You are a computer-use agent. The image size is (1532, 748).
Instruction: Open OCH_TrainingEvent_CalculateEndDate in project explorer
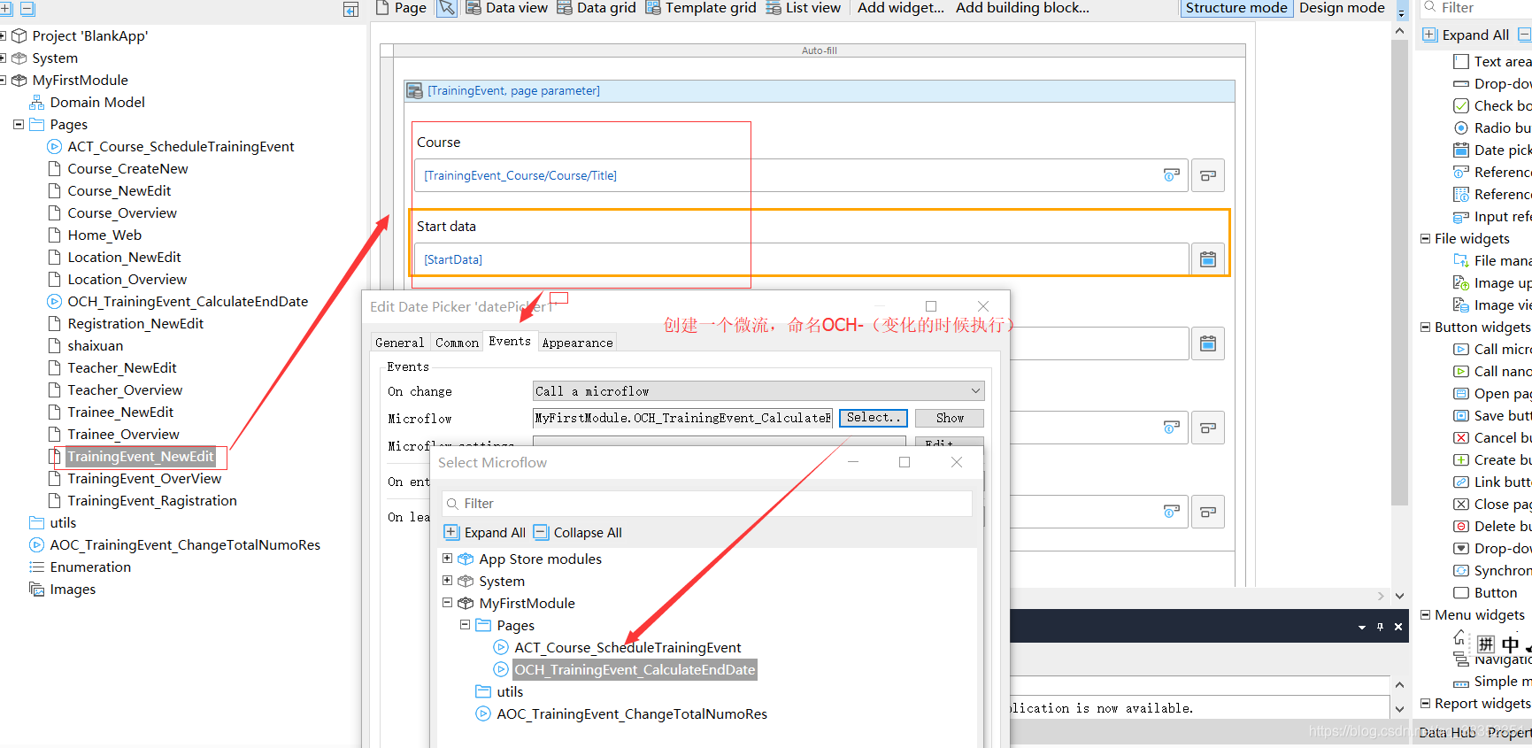tap(188, 302)
